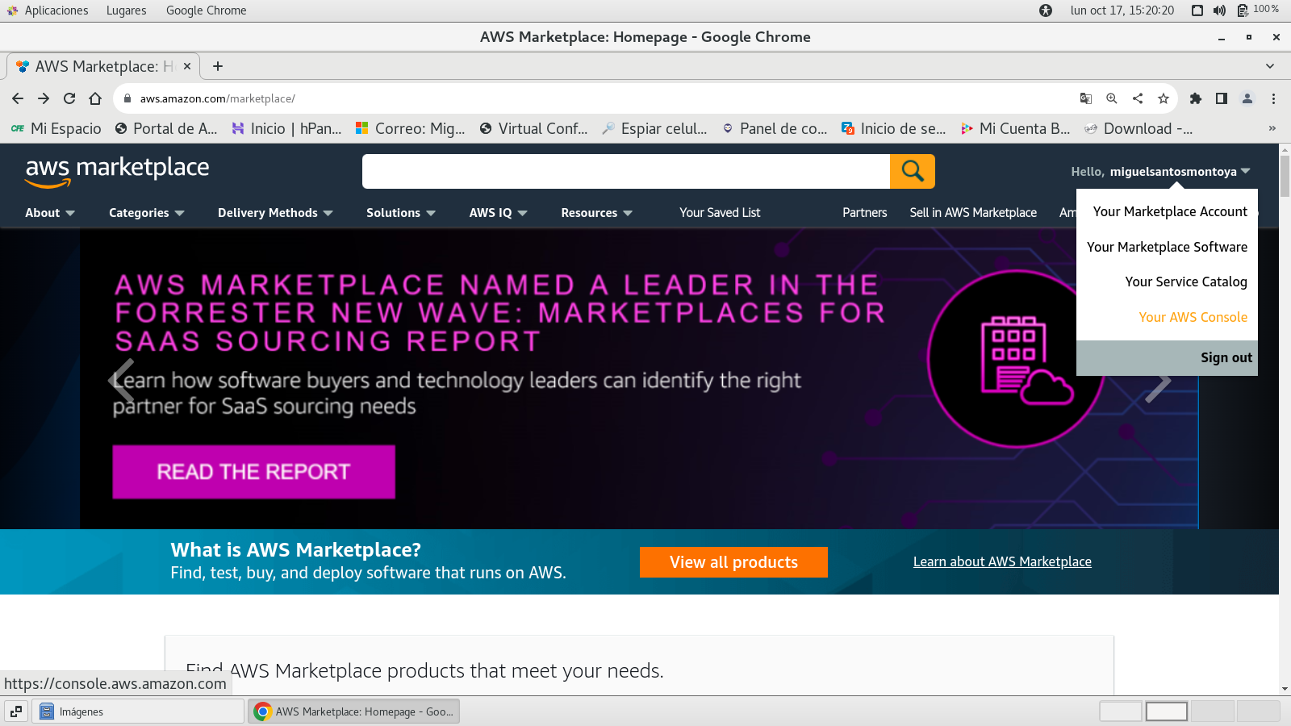Screen dimensions: 1291x726
Task: Click the READ THE REPORT button
Action: (253, 472)
